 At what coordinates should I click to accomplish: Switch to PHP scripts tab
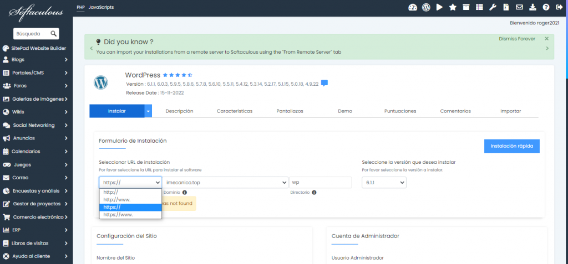[80, 7]
